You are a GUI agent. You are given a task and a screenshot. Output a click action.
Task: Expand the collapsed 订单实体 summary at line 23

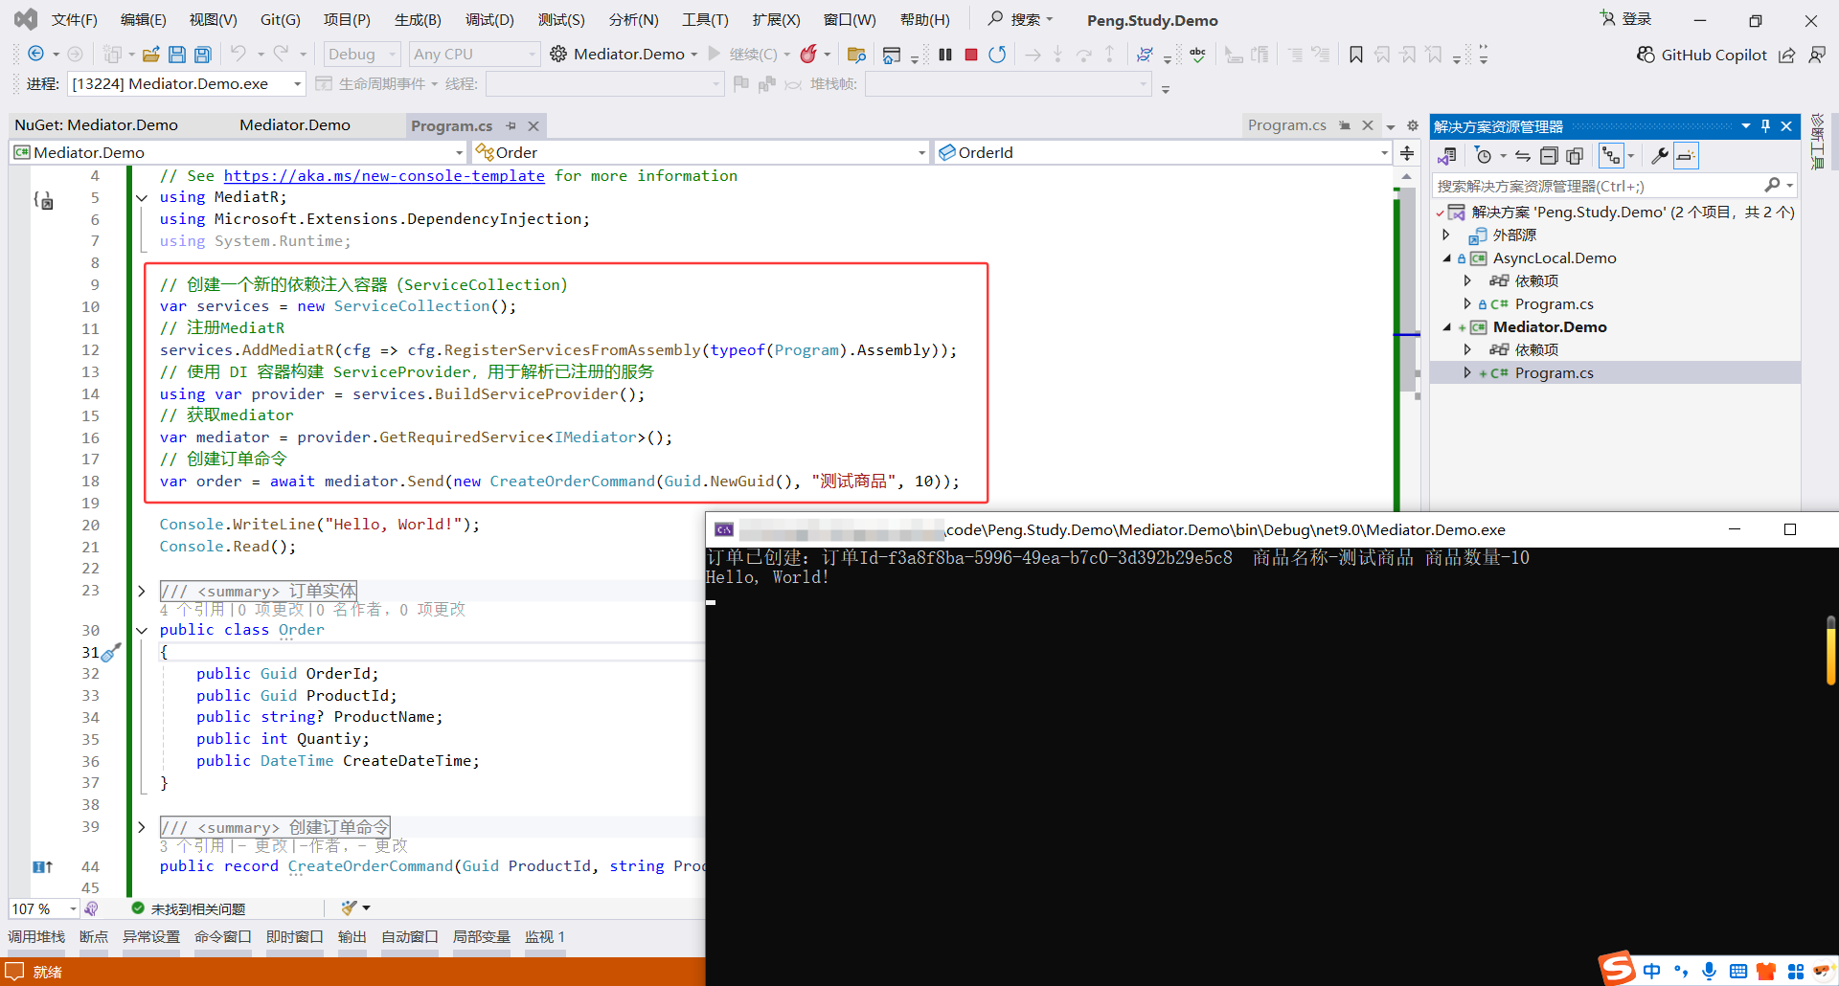(142, 592)
